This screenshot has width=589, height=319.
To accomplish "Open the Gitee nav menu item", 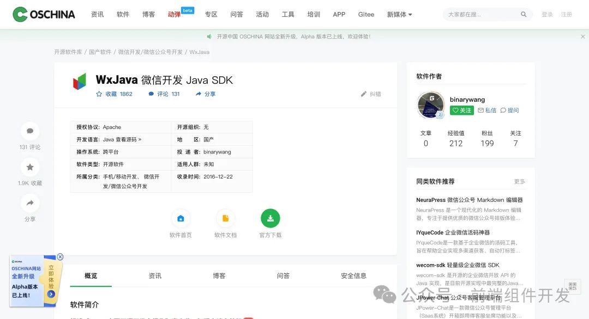I will pos(366,14).
